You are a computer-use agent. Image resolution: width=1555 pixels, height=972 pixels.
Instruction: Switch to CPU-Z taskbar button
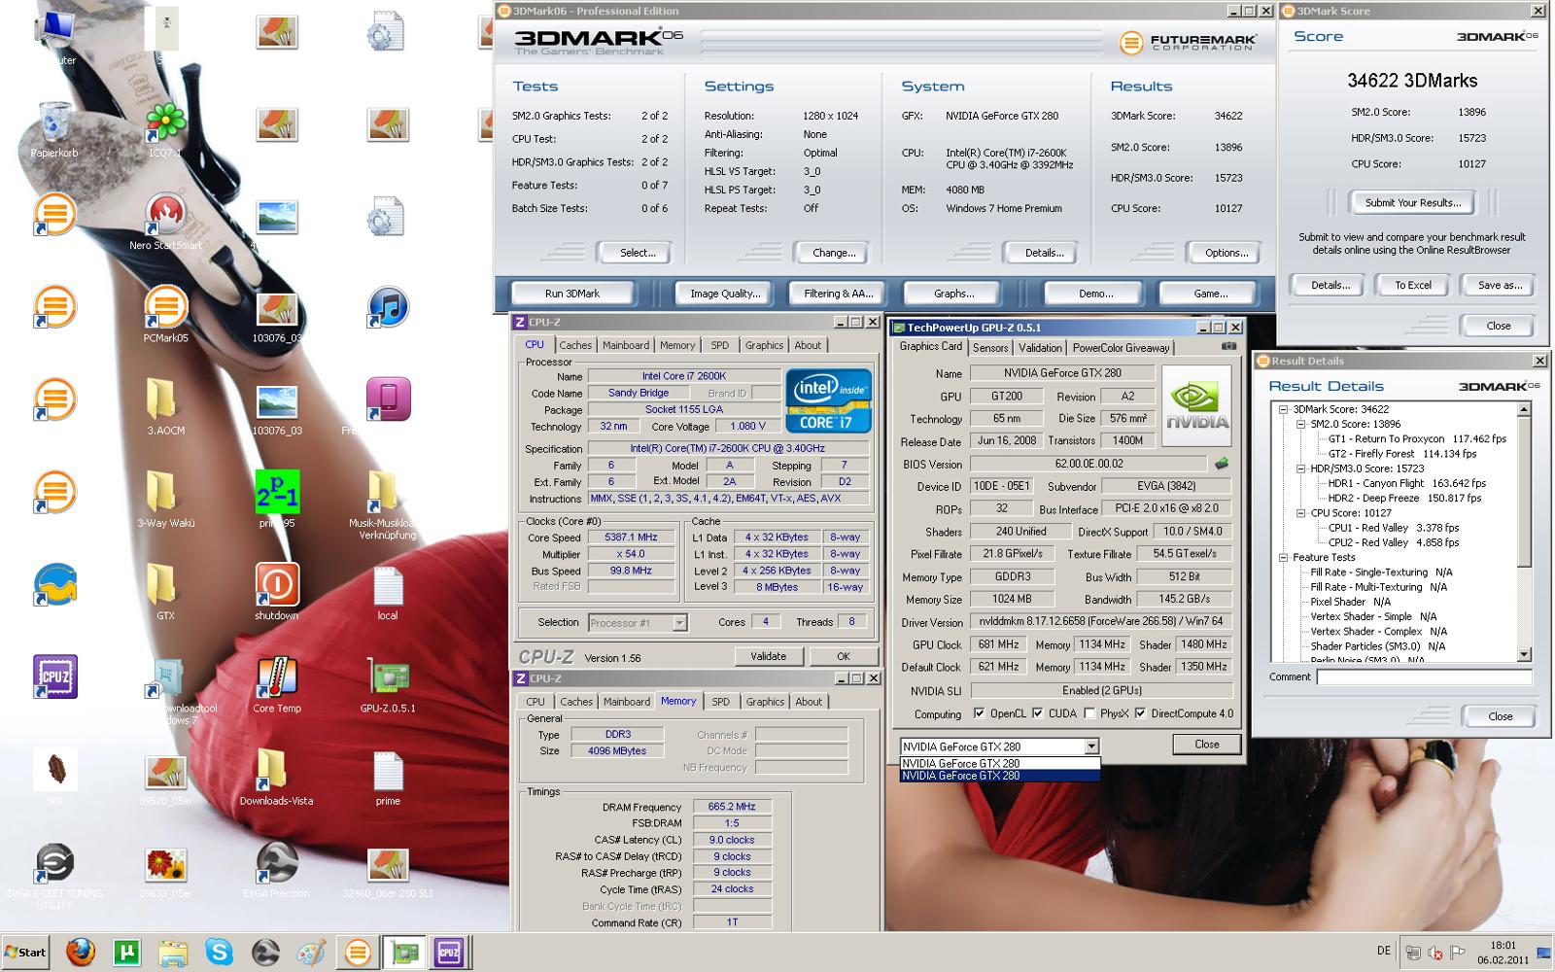tap(449, 953)
